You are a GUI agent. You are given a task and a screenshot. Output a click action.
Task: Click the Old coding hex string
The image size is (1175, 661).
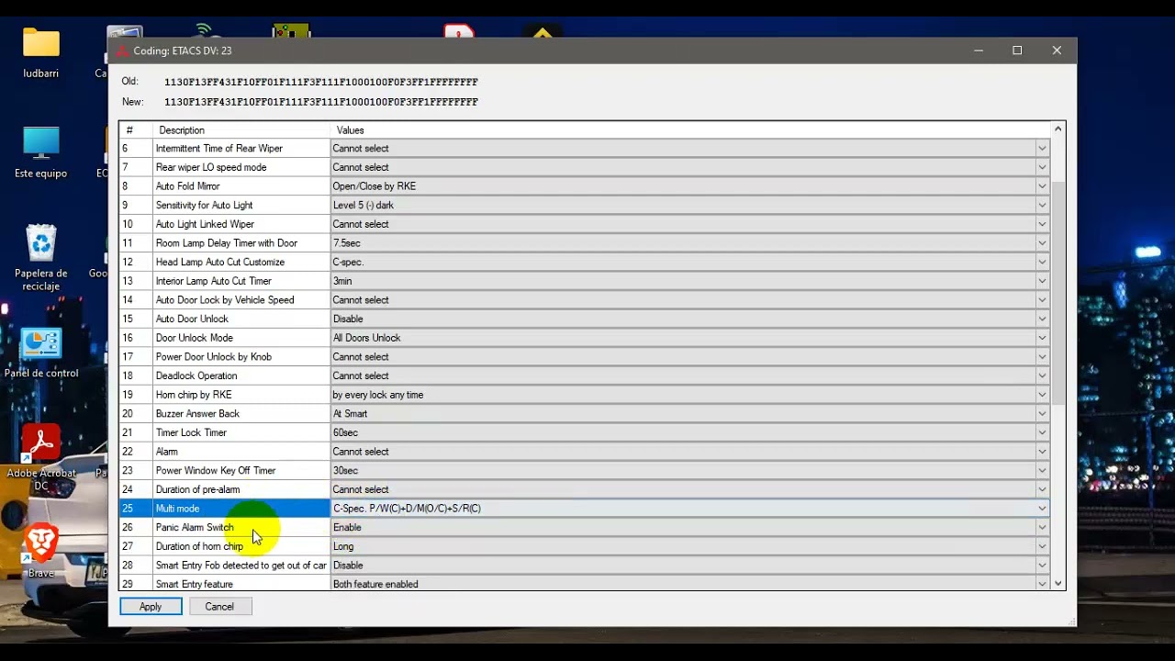point(321,82)
